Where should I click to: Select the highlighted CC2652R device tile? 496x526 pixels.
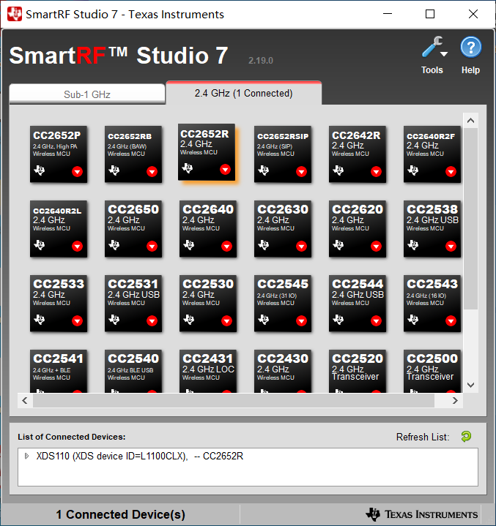tap(207, 152)
